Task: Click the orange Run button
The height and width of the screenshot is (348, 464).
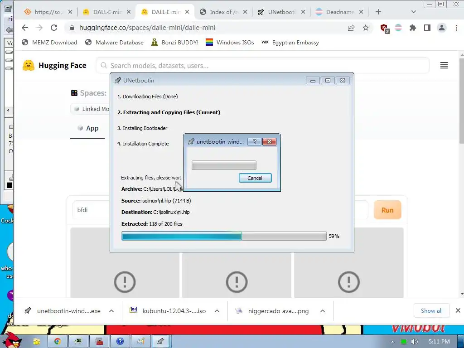Action: coord(387,210)
